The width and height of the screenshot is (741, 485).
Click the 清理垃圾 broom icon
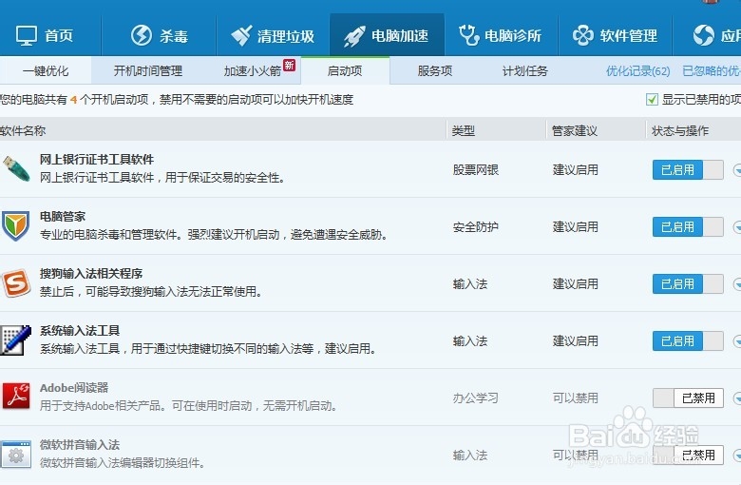[x=242, y=36]
